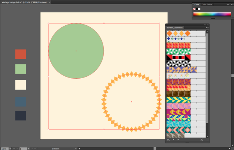Close the Borders_Geometric brush panel
The height and width of the screenshot is (150, 234).
tap(208, 25)
